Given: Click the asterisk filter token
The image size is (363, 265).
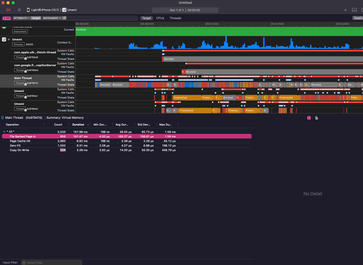Looking at the screenshot, I should point(65,18).
